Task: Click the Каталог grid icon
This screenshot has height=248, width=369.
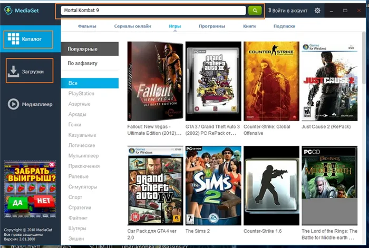Action: click(x=13, y=39)
